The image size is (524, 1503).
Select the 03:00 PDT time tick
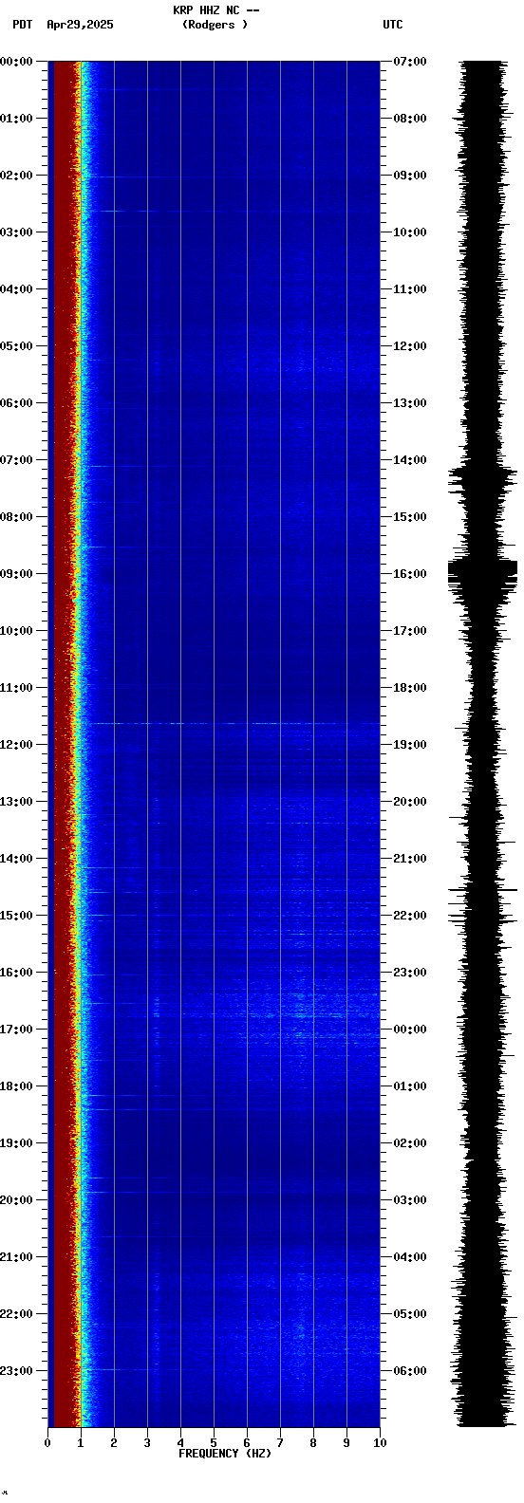18,232
